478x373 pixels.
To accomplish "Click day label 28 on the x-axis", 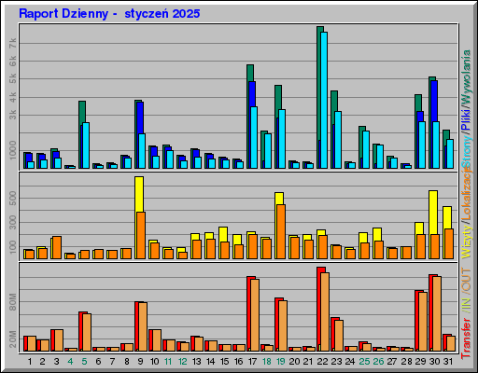I will 406,362.
